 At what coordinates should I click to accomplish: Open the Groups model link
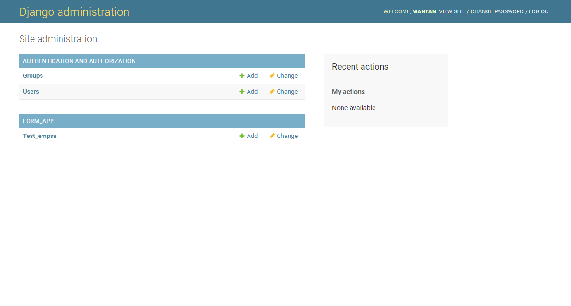tap(33, 76)
